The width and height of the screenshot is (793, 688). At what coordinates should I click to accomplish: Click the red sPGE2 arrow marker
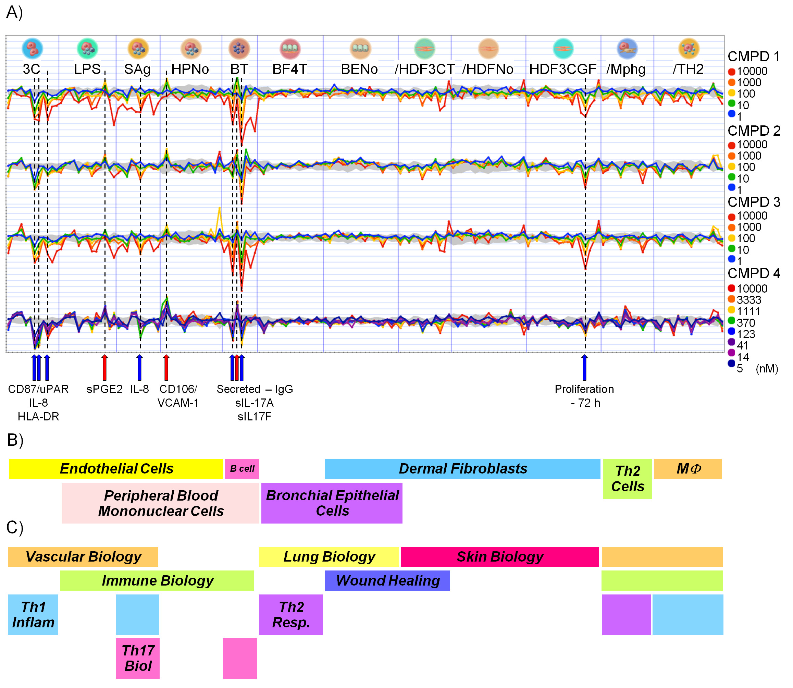104,368
